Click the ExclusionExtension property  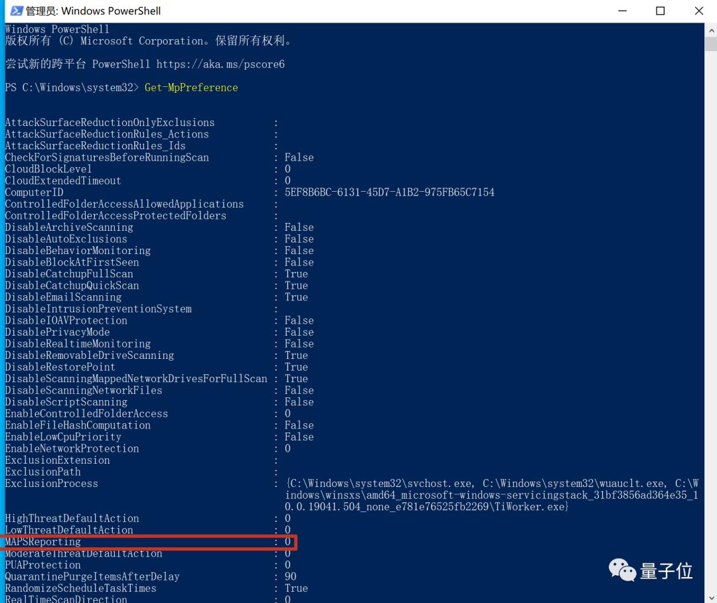[x=57, y=460]
